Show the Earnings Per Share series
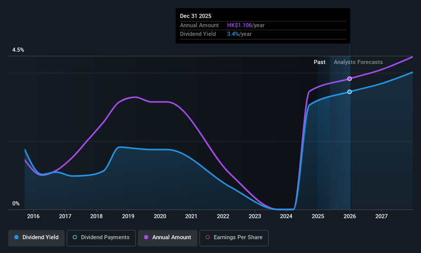 (234, 238)
